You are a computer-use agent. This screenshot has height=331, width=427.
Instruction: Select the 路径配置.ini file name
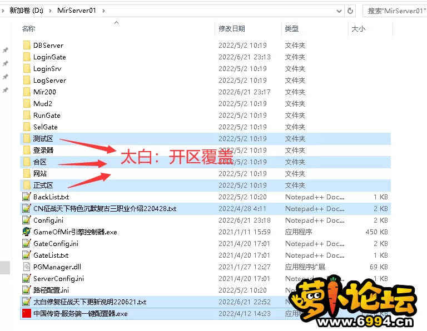[51, 290]
